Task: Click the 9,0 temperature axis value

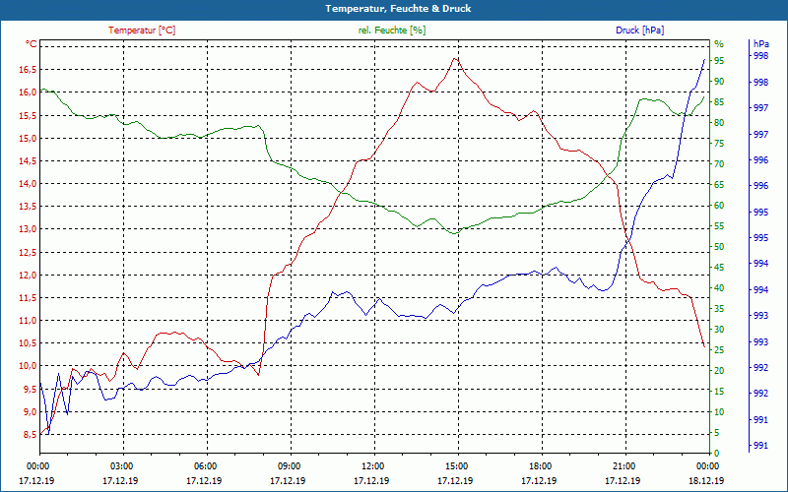Action: tap(30, 411)
